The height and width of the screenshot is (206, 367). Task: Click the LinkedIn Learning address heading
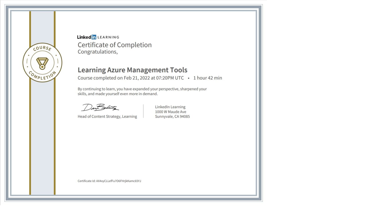click(170, 107)
